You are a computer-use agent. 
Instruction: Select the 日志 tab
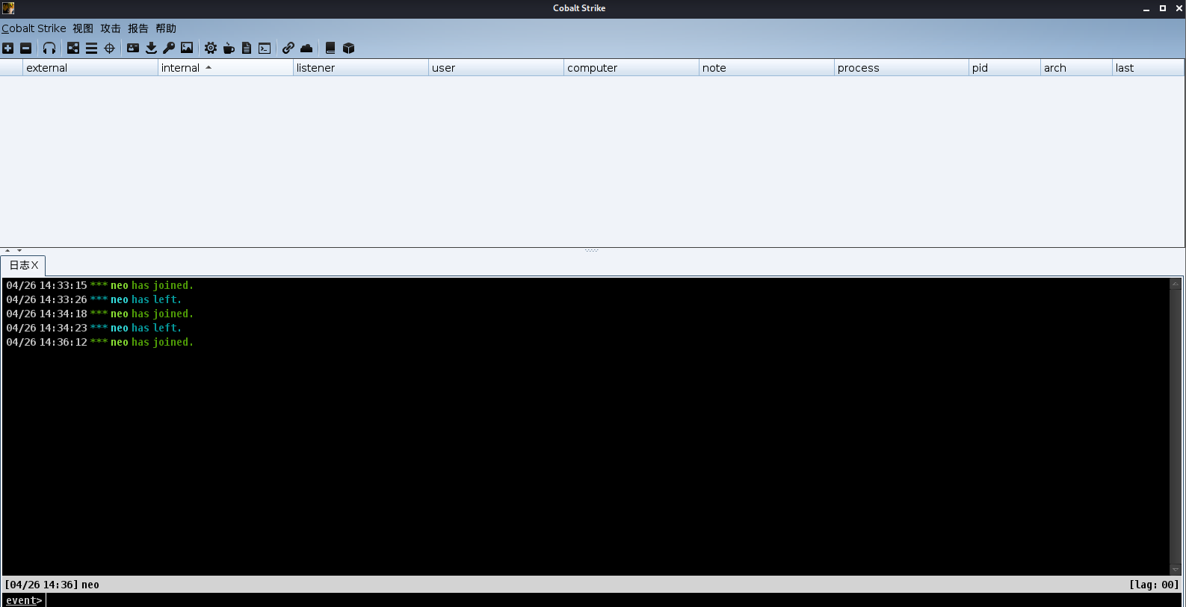[19, 265]
